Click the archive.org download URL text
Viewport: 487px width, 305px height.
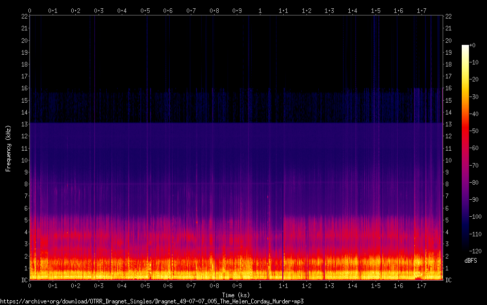(152, 301)
